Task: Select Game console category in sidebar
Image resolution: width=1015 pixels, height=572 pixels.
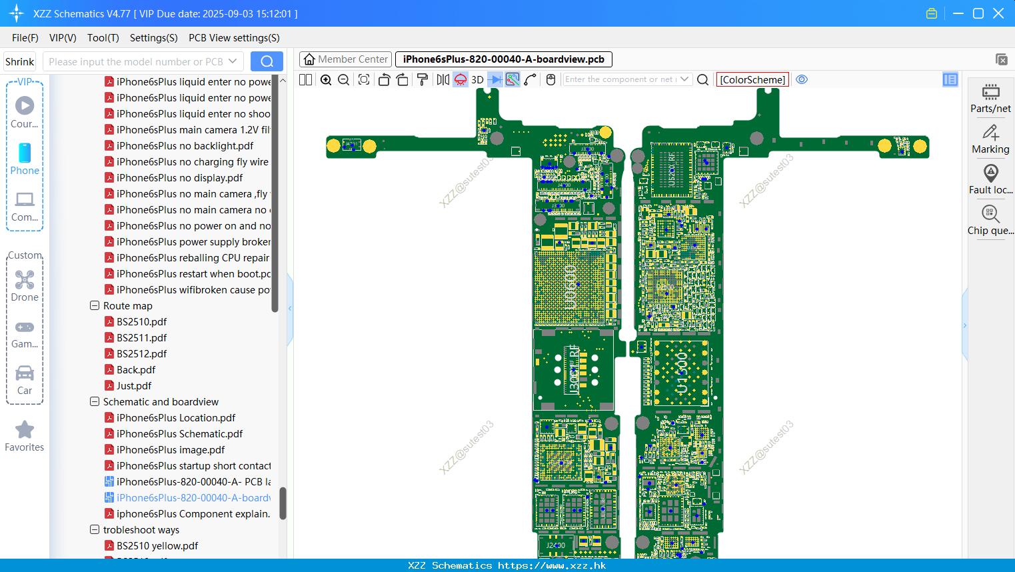Action: [x=25, y=333]
